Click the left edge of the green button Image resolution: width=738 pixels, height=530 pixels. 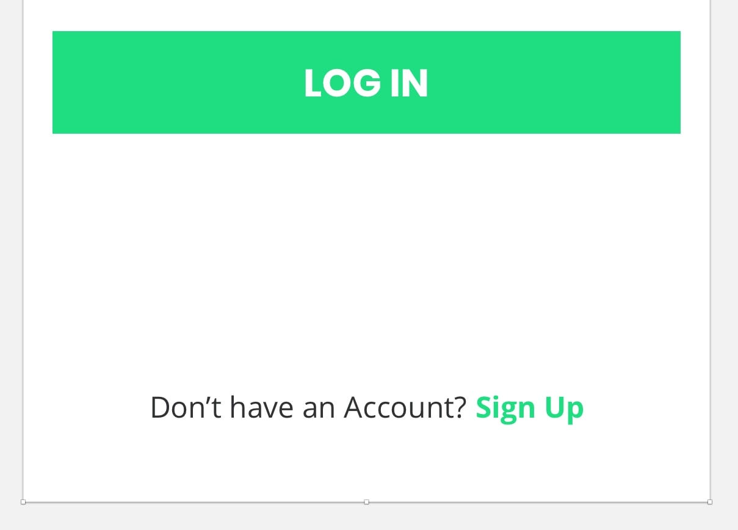click(54, 82)
